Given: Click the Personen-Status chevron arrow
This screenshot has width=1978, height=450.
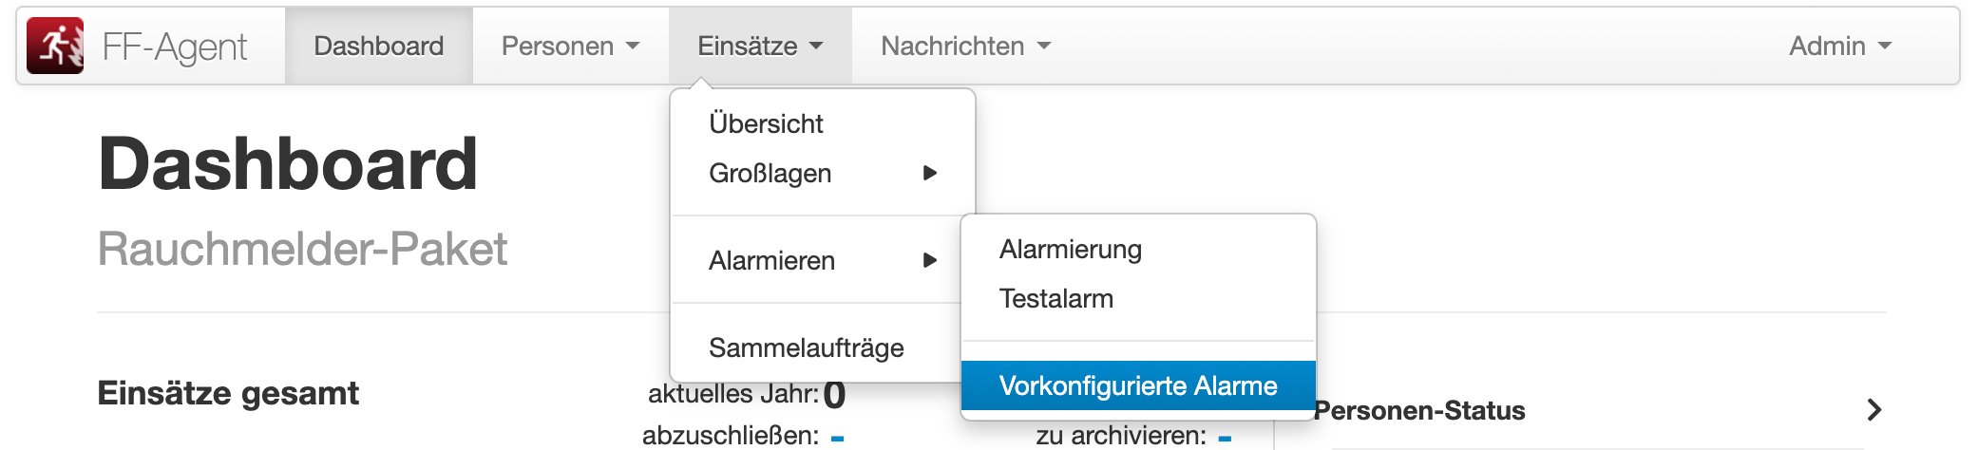Looking at the screenshot, I should tap(1873, 410).
